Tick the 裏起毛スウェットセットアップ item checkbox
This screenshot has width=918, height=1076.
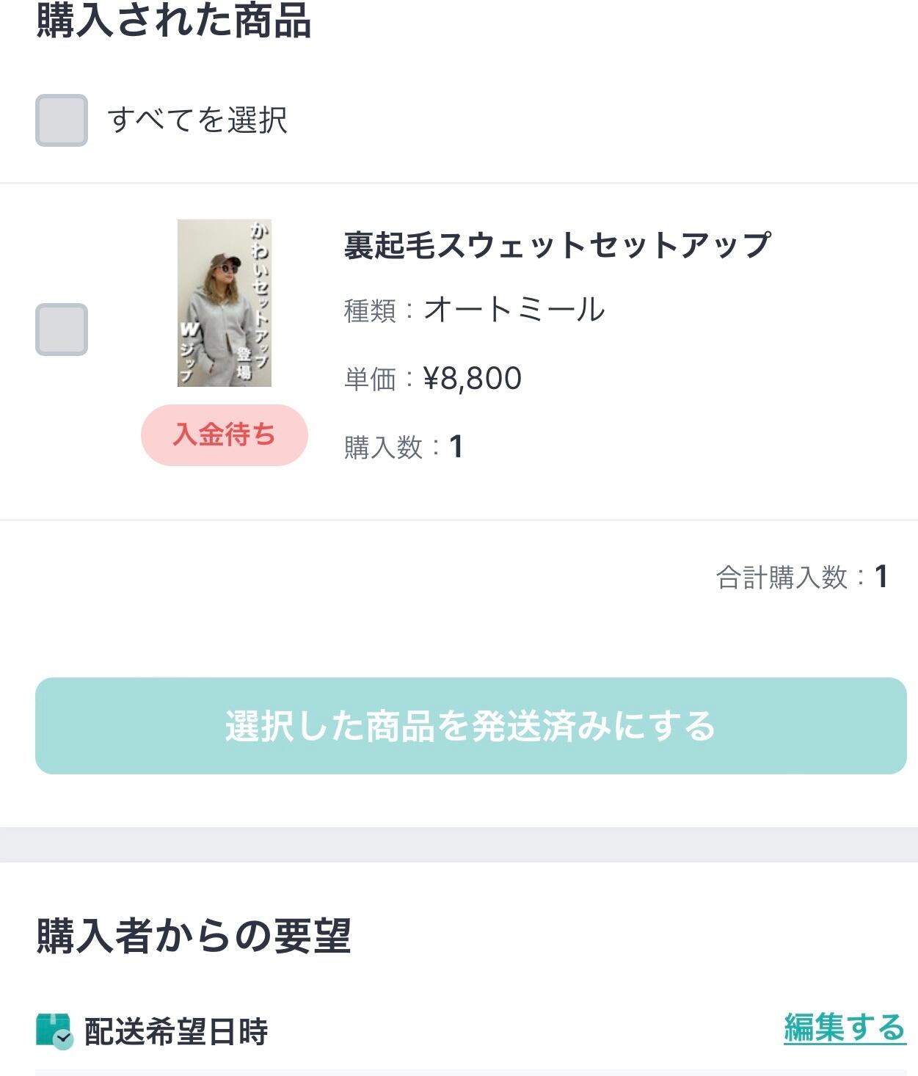(62, 330)
